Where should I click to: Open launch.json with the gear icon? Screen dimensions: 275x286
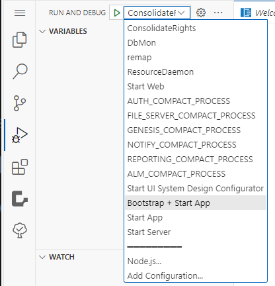201,13
